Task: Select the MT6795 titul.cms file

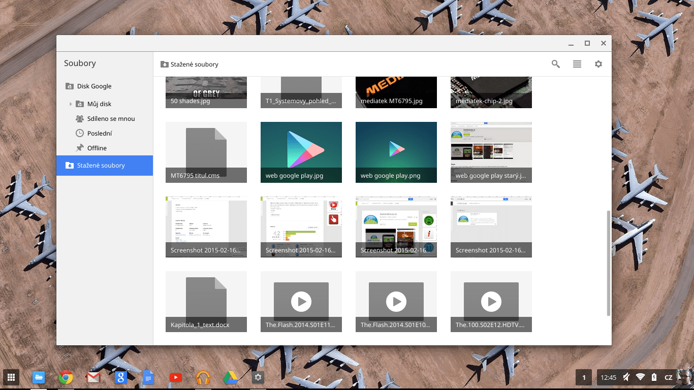Action: point(206,152)
